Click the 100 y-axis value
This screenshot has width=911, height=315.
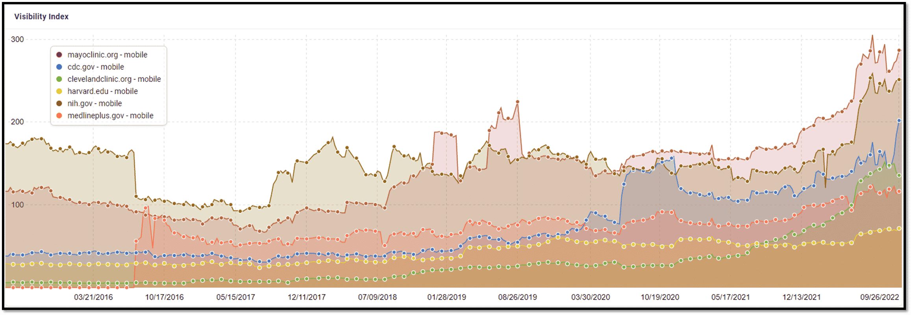coord(17,205)
